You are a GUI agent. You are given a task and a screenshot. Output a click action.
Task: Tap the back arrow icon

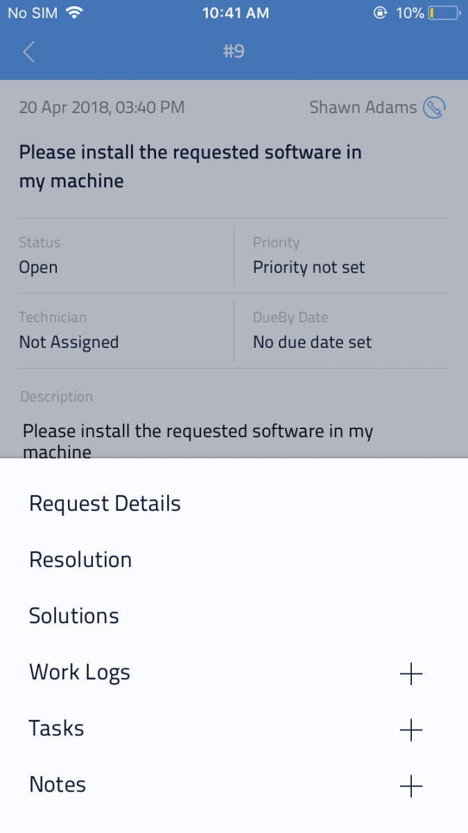coord(28,52)
